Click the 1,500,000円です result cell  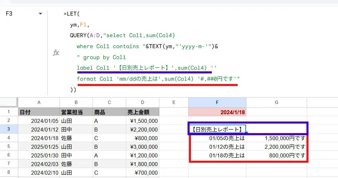click(277, 138)
